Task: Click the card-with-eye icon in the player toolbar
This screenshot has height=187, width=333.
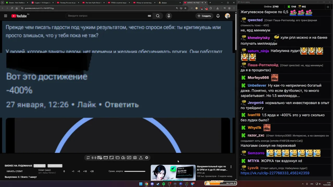Action: (x=100, y=158)
